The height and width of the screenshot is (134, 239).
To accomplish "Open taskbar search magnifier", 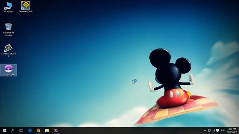I will point(13,131).
